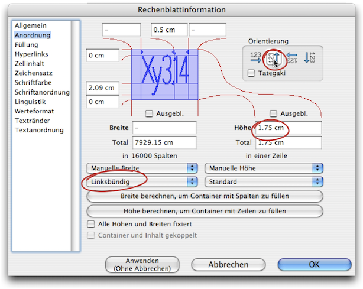Enable the Tategaki checkbox
This screenshot has width=363, height=289.
tap(252, 73)
